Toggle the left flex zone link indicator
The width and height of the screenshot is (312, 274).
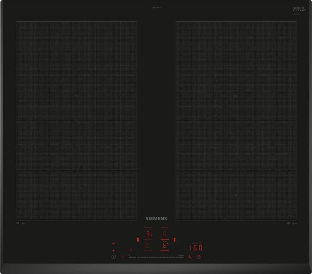pos(138,240)
